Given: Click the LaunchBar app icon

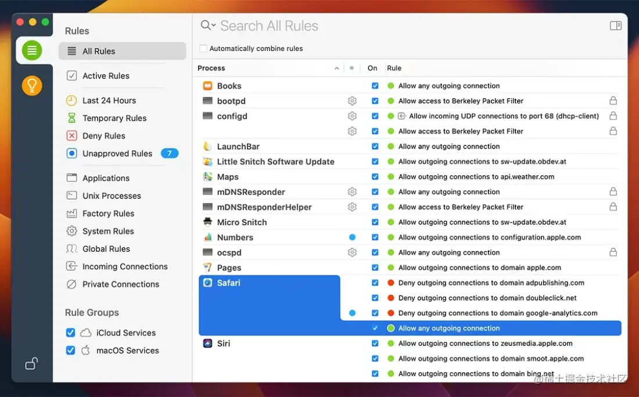Looking at the screenshot, I should tap(207, 146).
